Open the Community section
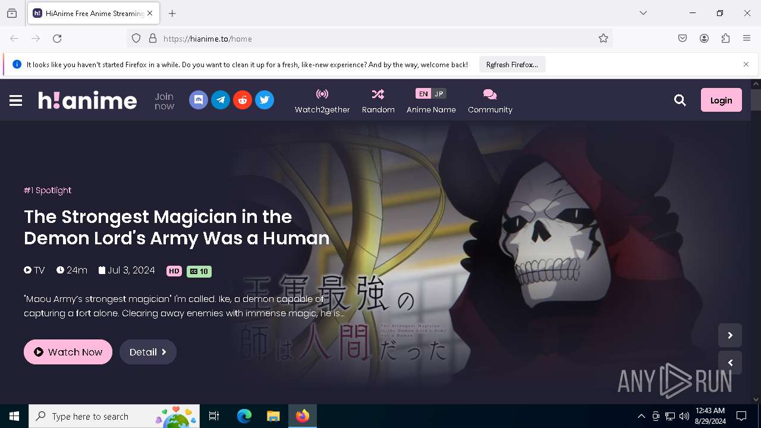 coord(490,101)
